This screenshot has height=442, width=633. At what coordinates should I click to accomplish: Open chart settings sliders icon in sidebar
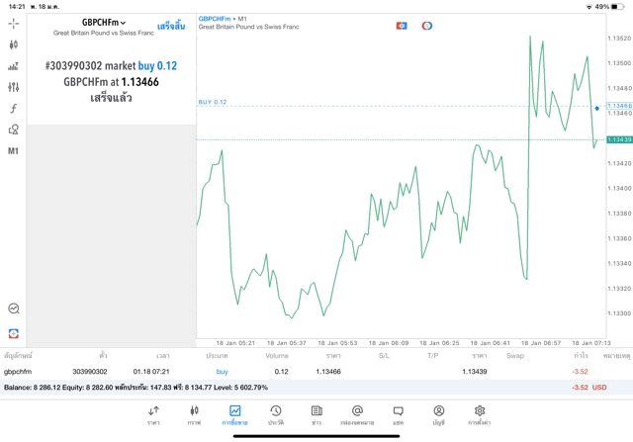[x=13, y=87]
